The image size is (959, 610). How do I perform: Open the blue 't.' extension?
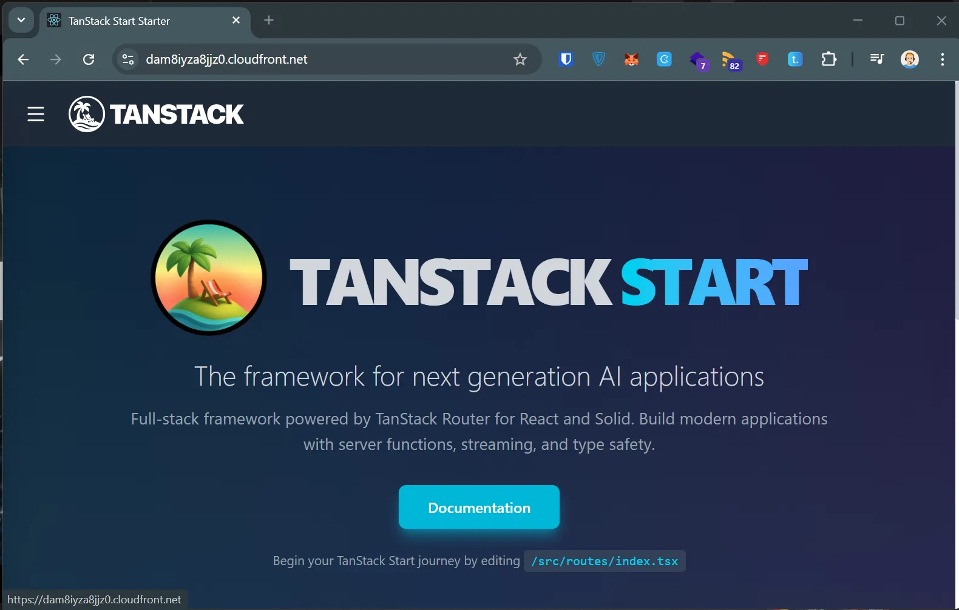pyautogui.click(x=795, y=59)
